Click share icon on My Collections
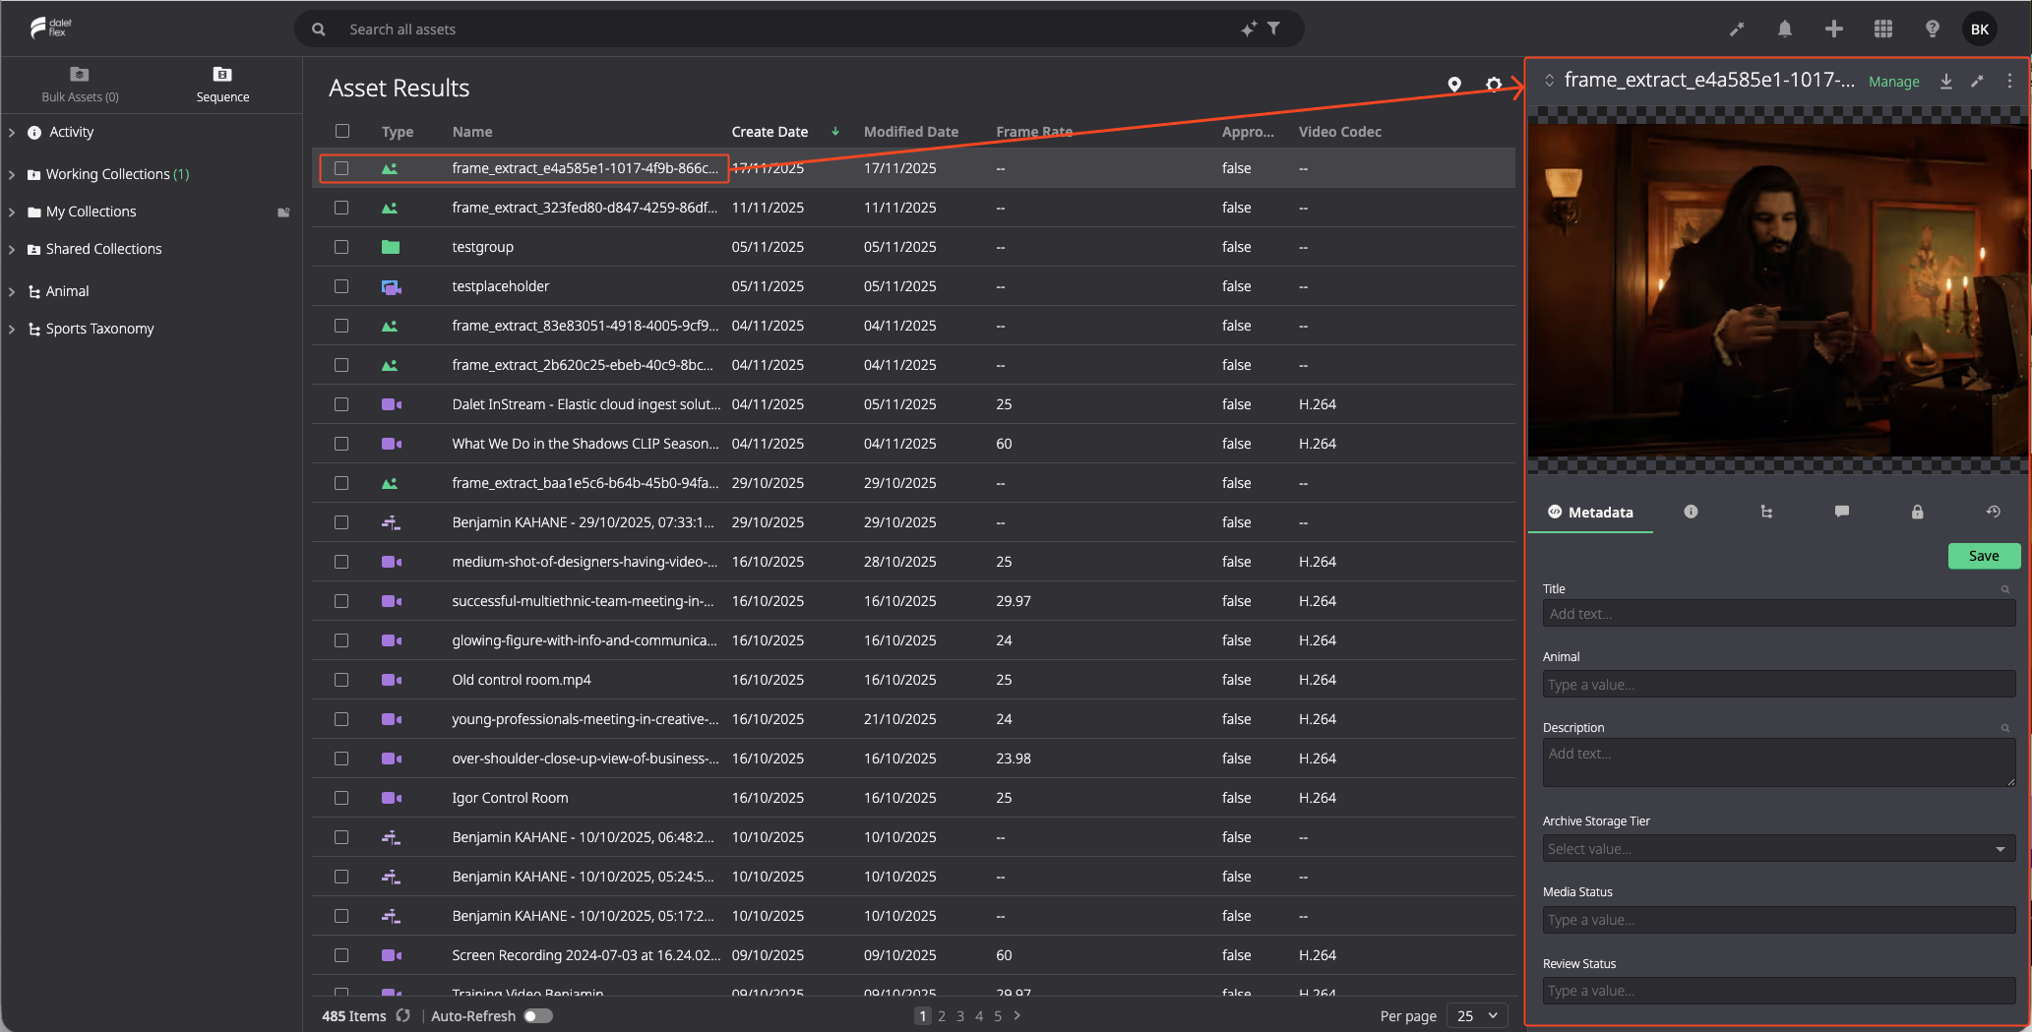This screenshot has height=1032, width=2032. coord(283,212)
